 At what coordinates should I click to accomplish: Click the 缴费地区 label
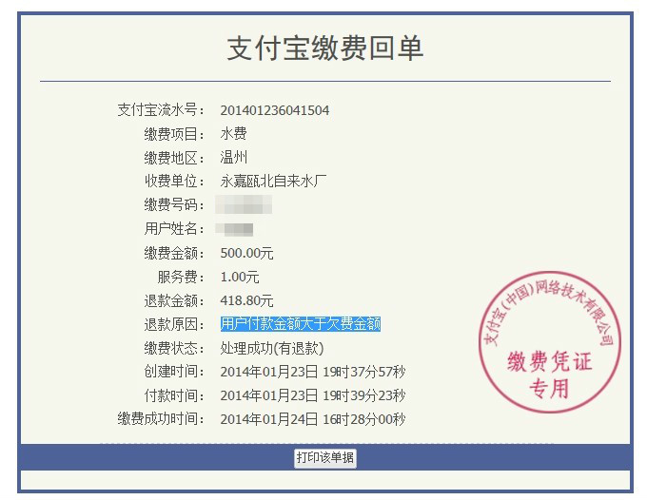click(x=174, y=158)
